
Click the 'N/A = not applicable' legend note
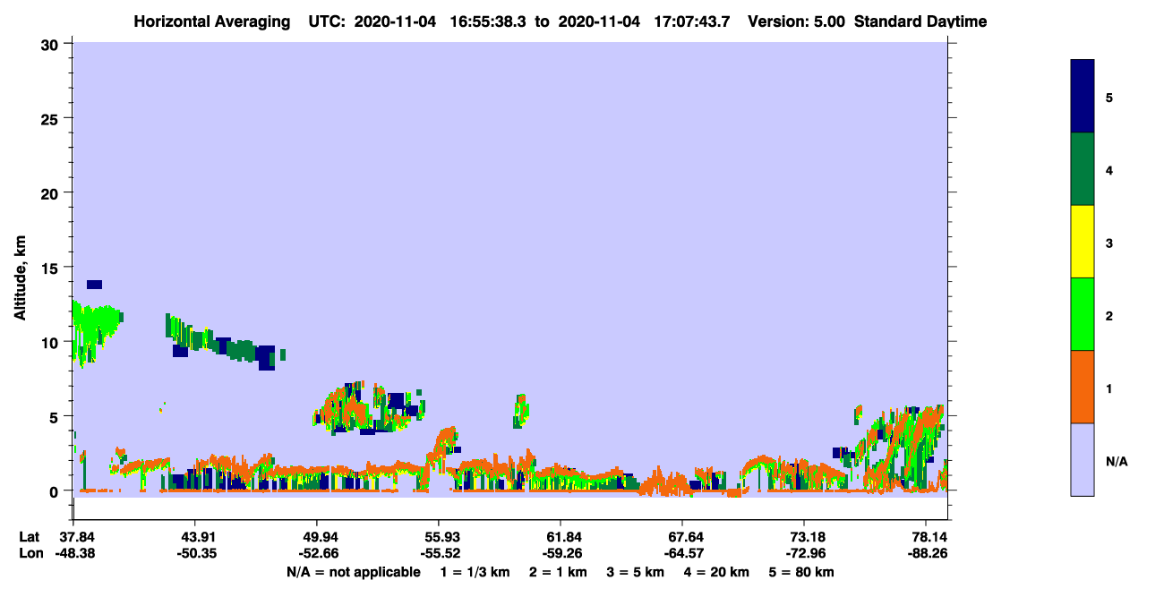[x=354, y=572]
